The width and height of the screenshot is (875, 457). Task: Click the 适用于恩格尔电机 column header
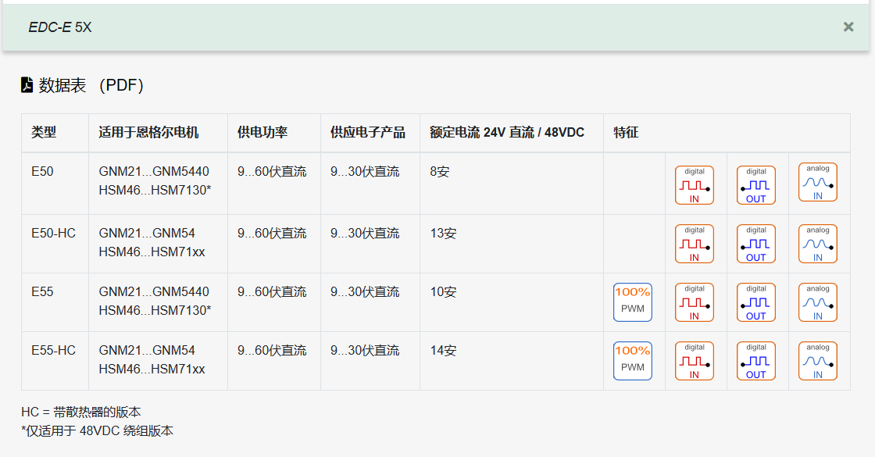click(x=148, y=133)
